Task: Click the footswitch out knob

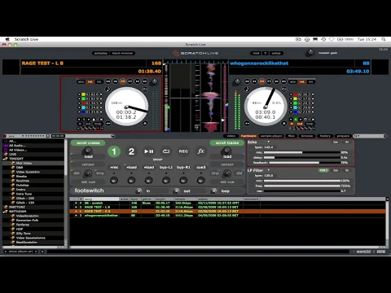Action: pyautogui.click(x=176, y=191)
